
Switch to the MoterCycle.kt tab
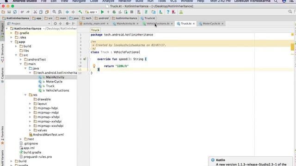pyautogui.click(x=211, y=24)
